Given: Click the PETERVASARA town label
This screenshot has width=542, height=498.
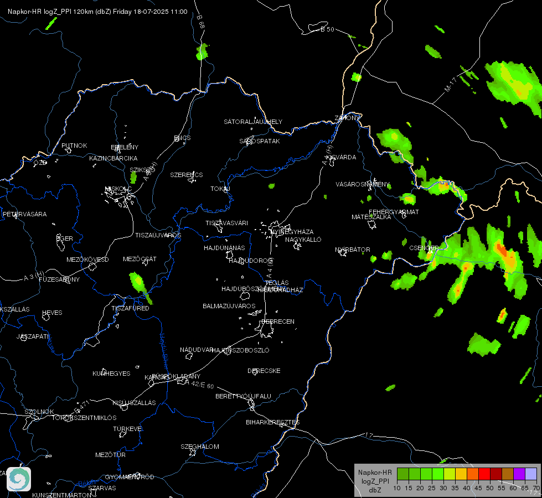Looking at the screenshot, I should [x=24, y=214].
